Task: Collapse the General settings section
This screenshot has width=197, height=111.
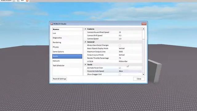Action: tap(86, 42)
